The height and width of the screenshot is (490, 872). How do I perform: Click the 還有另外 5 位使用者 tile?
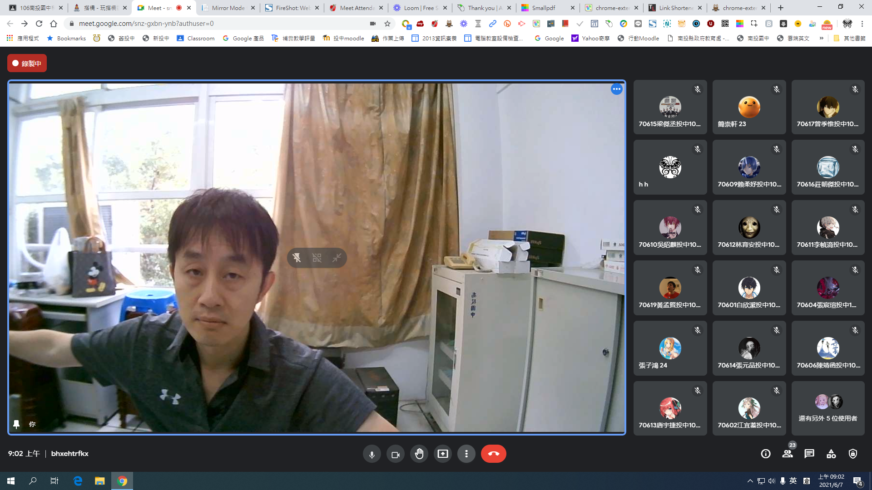pyautogui.click(x=827, y=408)
